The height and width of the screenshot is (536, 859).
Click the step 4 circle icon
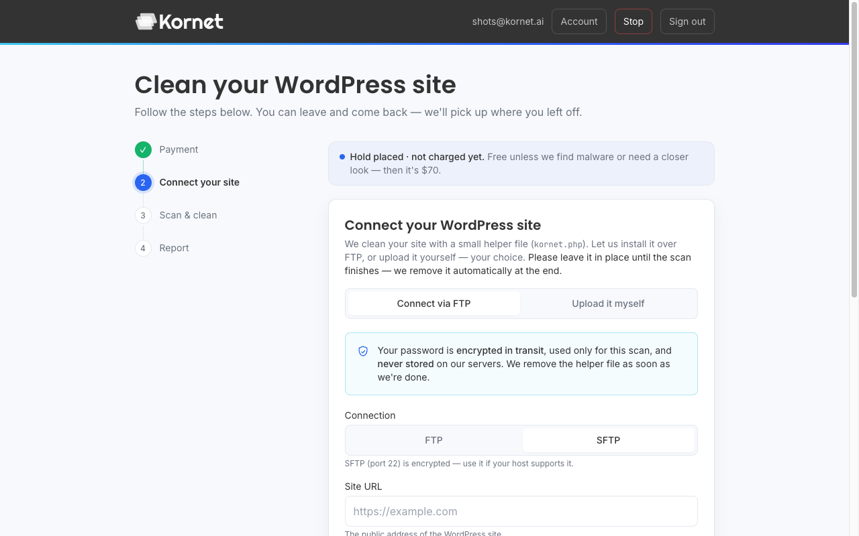coord(143,248)
